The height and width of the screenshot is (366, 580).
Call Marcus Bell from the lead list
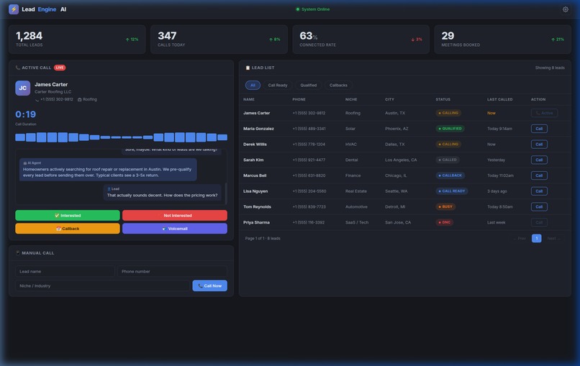coord(539,175)
